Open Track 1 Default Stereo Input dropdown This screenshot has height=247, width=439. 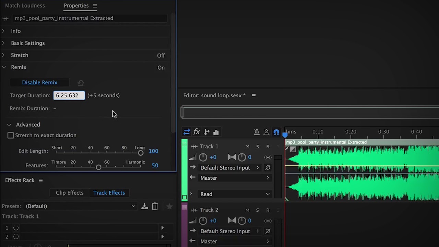click(x=230, y=168)
